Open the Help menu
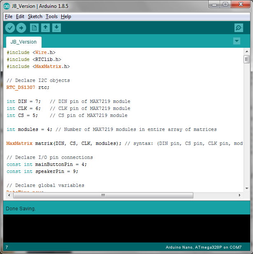253x254 pixels. tap(66, 16)
